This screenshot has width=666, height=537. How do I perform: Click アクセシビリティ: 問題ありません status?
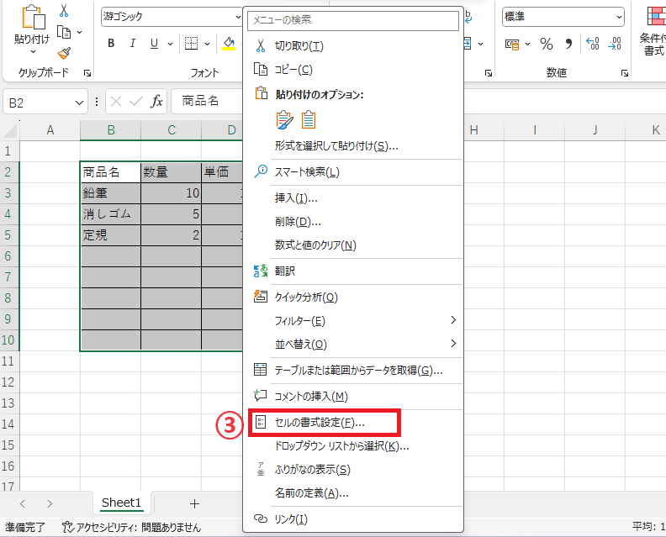[131, 528]
